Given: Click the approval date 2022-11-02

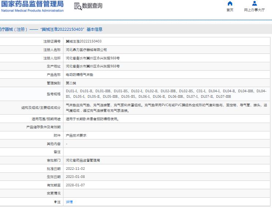Looking at the screenshot, I should click(x=75, y=168).
